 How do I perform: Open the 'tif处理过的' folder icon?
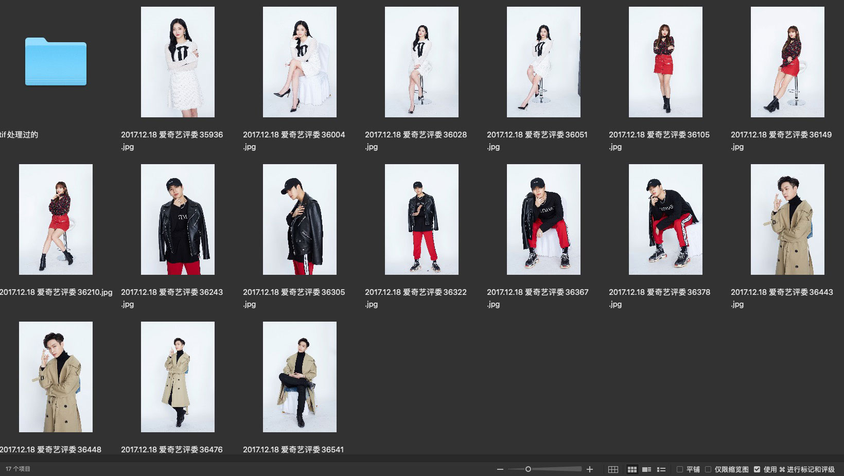tap(56, 62)
